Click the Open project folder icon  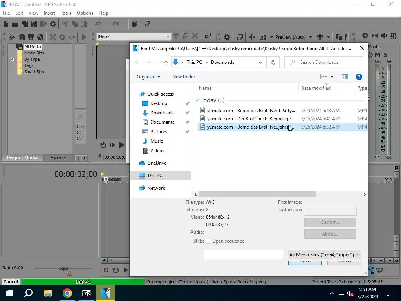15,24
